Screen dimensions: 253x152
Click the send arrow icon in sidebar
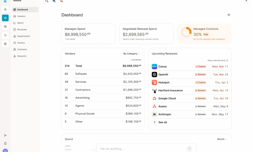coord(5,135)
